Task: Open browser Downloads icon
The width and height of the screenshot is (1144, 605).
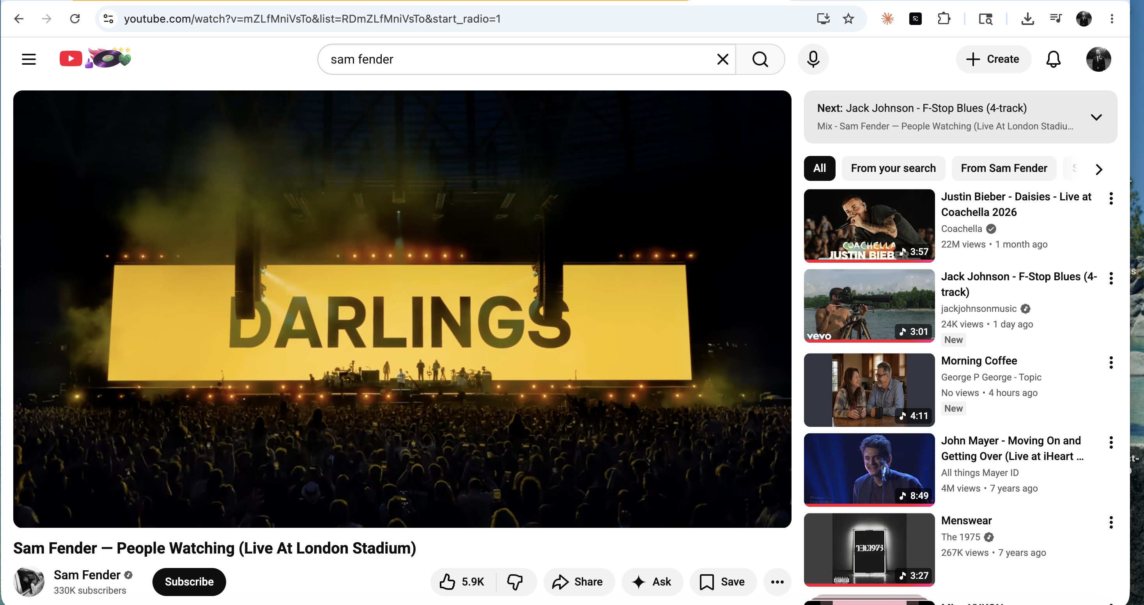Action: (1028, 19)
